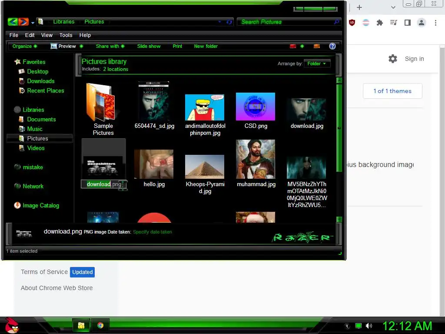
Task: Open the Help menu
Action: [85, 35]
